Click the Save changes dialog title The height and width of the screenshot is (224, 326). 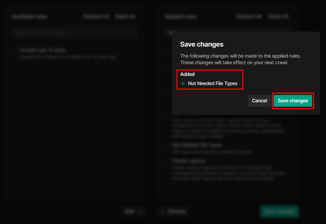[201, 44]
